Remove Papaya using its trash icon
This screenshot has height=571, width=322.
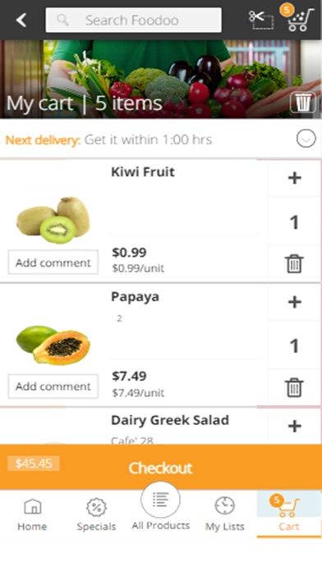294,387
